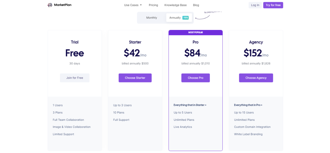Click the Agency plan title
Image resolution: width=330 pixels, height=153 pixels.
256,42
